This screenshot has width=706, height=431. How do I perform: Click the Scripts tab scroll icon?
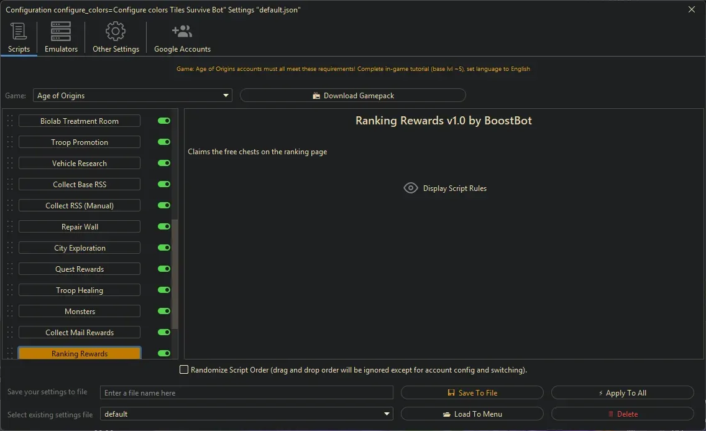coord(19,31)
